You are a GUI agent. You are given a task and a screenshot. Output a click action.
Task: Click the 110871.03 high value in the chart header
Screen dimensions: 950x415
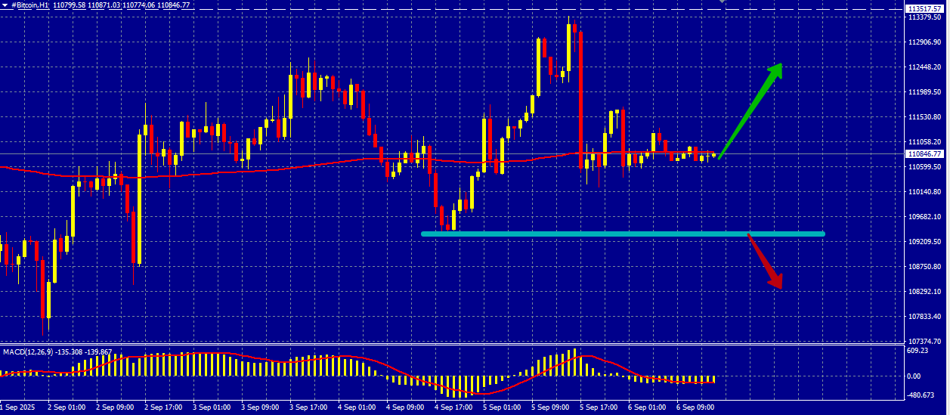[x=106, y=5]
